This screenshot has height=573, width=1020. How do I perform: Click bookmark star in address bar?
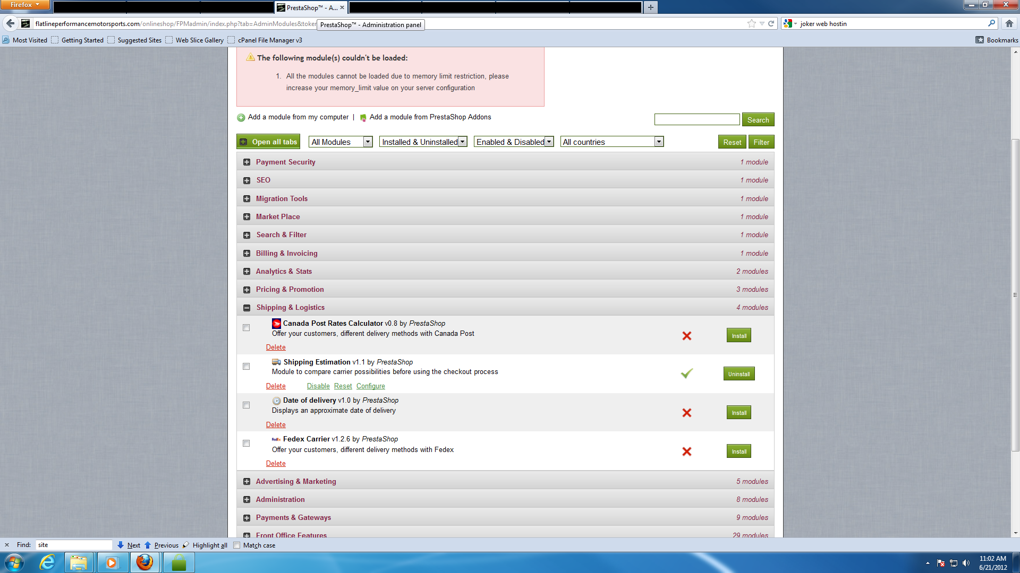point(751,23)
